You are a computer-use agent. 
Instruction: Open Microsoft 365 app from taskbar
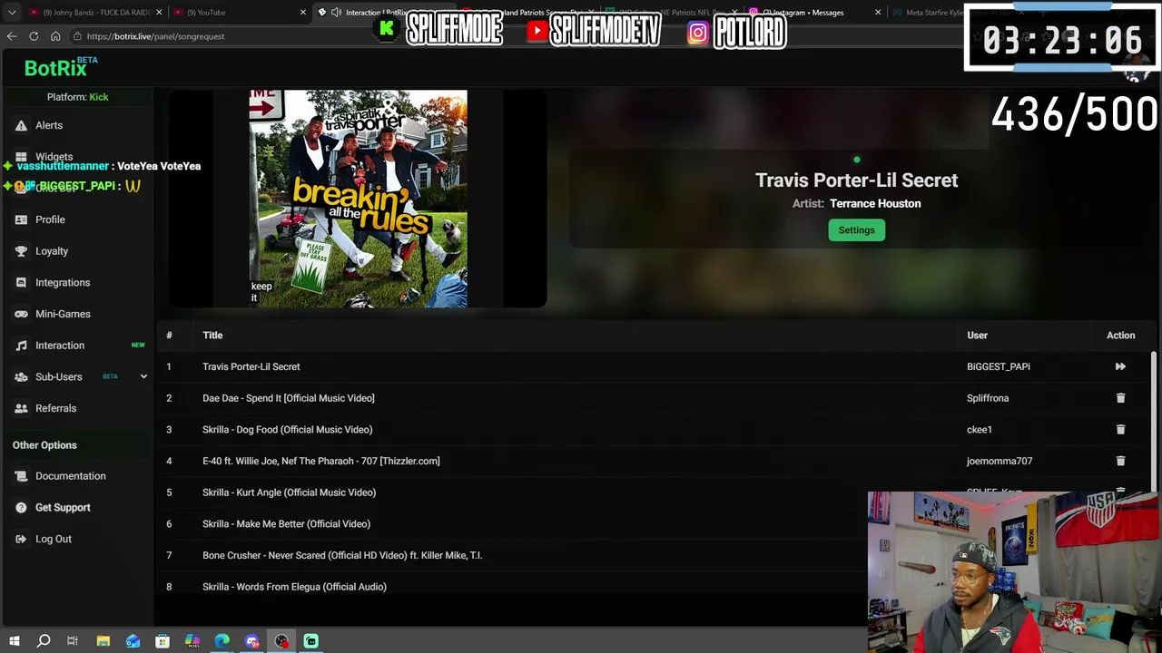192,641
